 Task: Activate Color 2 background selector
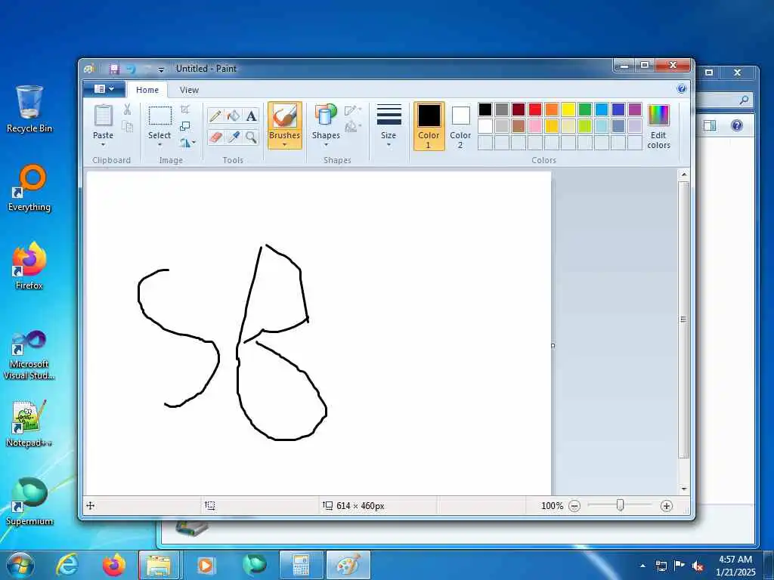[x=460, y=126]
